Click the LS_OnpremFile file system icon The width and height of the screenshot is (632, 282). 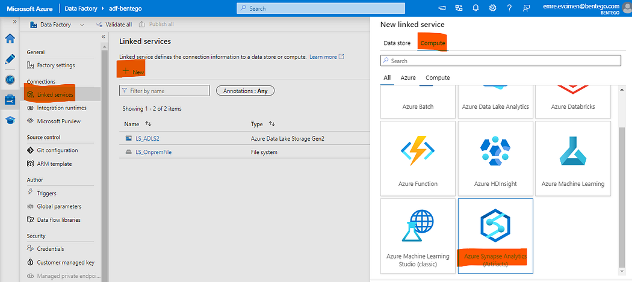point(129,152)
